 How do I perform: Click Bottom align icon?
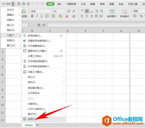tap(92, 11)
